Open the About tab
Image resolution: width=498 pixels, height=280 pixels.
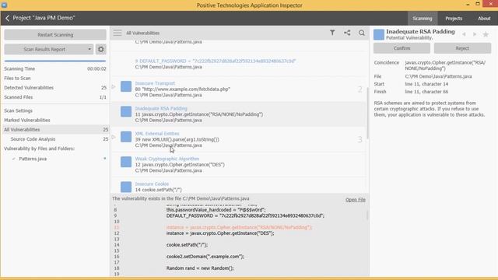(x=484, y=19)
